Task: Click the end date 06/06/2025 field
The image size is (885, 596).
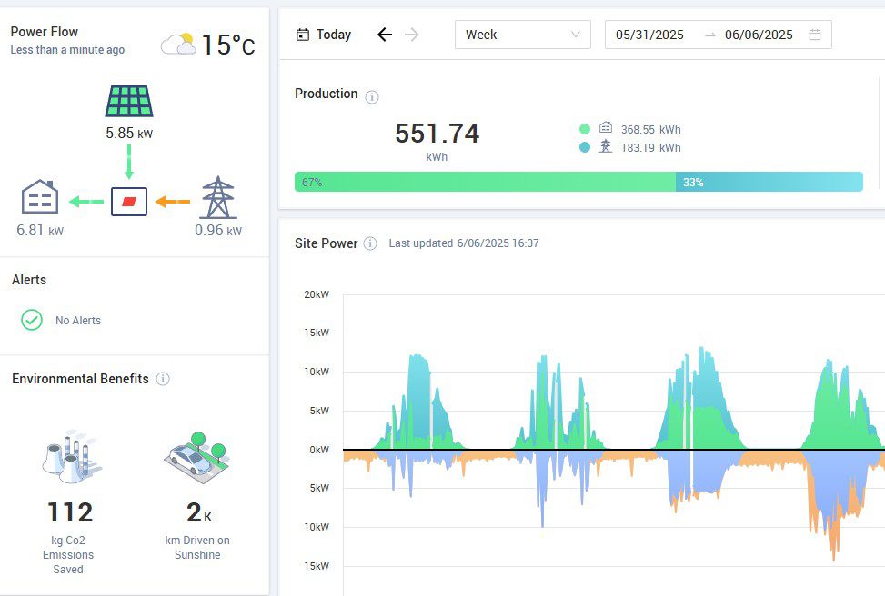Action: coord(759,35)
